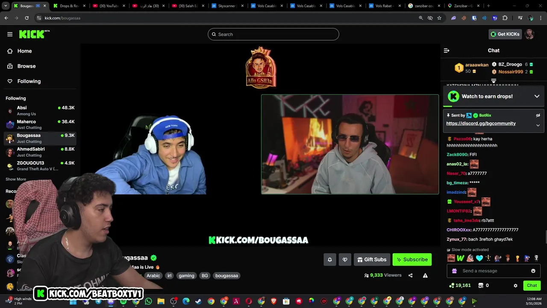Open the Maherco channel in the sidebar
This screenshot has width=547, height=308.
40,124
